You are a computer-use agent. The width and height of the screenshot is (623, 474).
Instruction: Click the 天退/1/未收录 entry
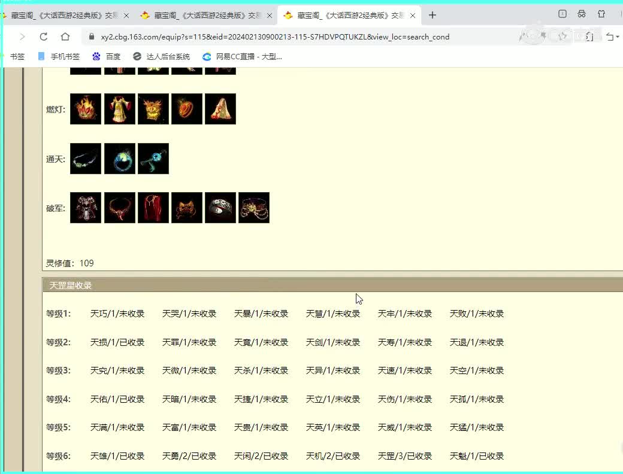(x=477, y=342)
